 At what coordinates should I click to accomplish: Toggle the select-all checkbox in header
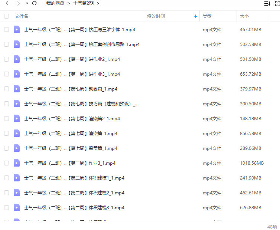point(6,16)
